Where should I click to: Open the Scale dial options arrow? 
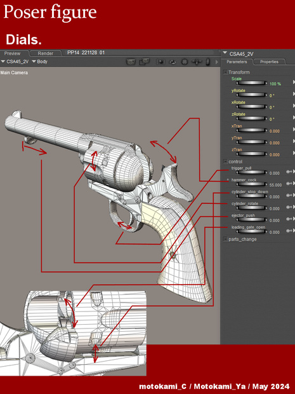point(294,82)
